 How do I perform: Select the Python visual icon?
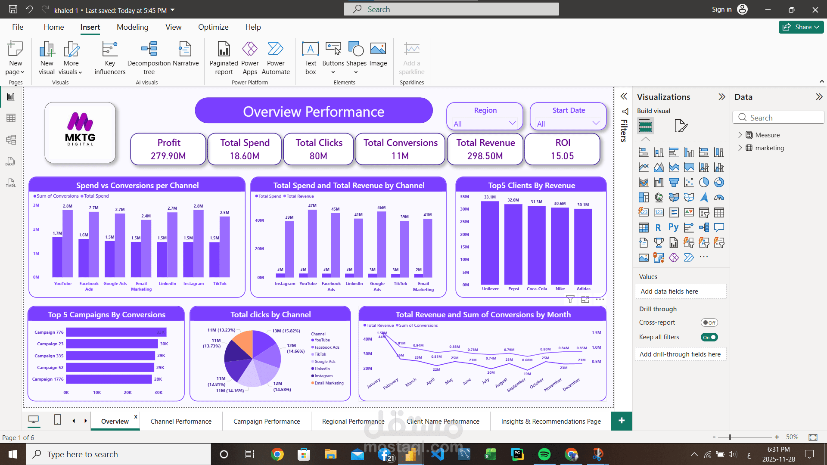point(674,227)
